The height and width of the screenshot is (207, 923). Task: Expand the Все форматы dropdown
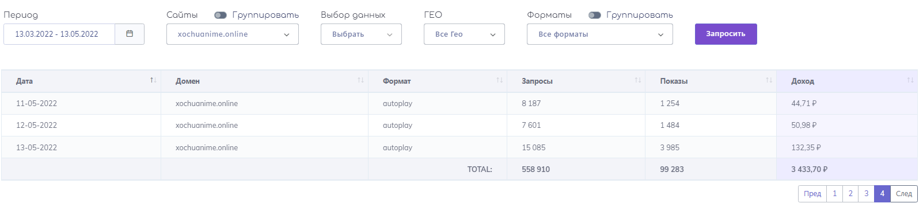point(600,34)
